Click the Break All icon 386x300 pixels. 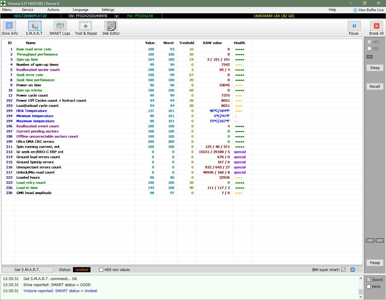coord(376,26)
